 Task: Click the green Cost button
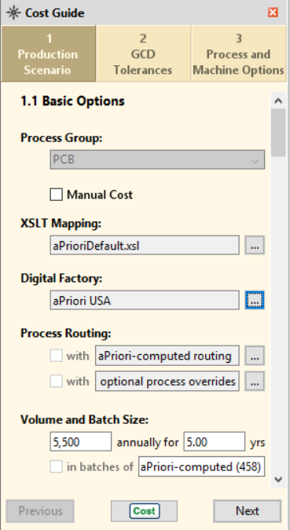coord(144,511)
